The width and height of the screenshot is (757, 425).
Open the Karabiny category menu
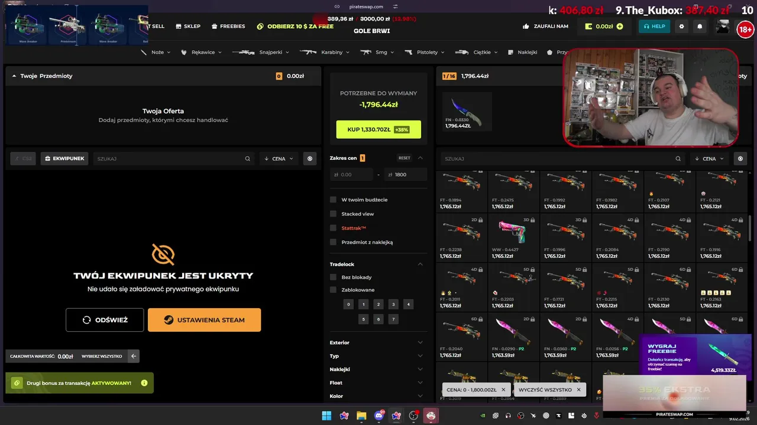click(x=325, y=52)
